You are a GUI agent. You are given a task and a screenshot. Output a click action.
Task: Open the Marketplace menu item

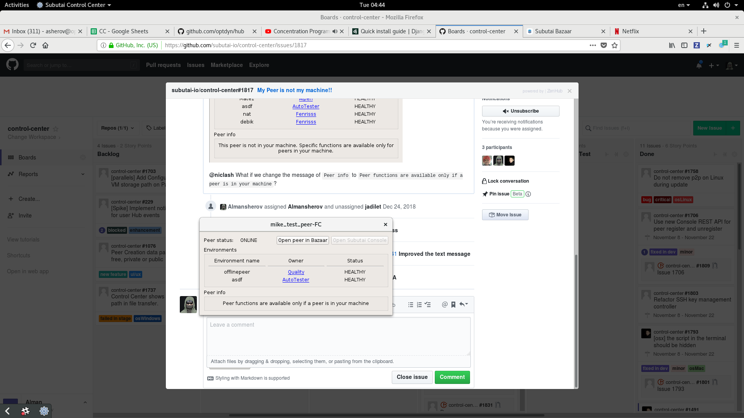227,65
